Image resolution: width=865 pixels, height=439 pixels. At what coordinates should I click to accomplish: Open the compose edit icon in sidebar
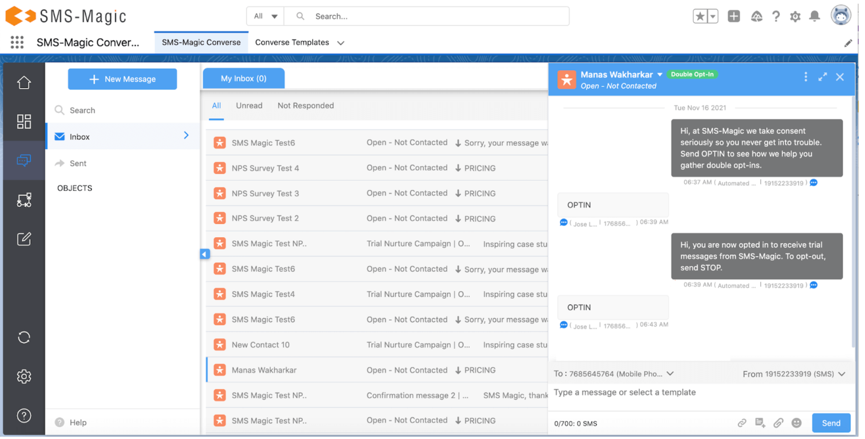coord(24,239)
